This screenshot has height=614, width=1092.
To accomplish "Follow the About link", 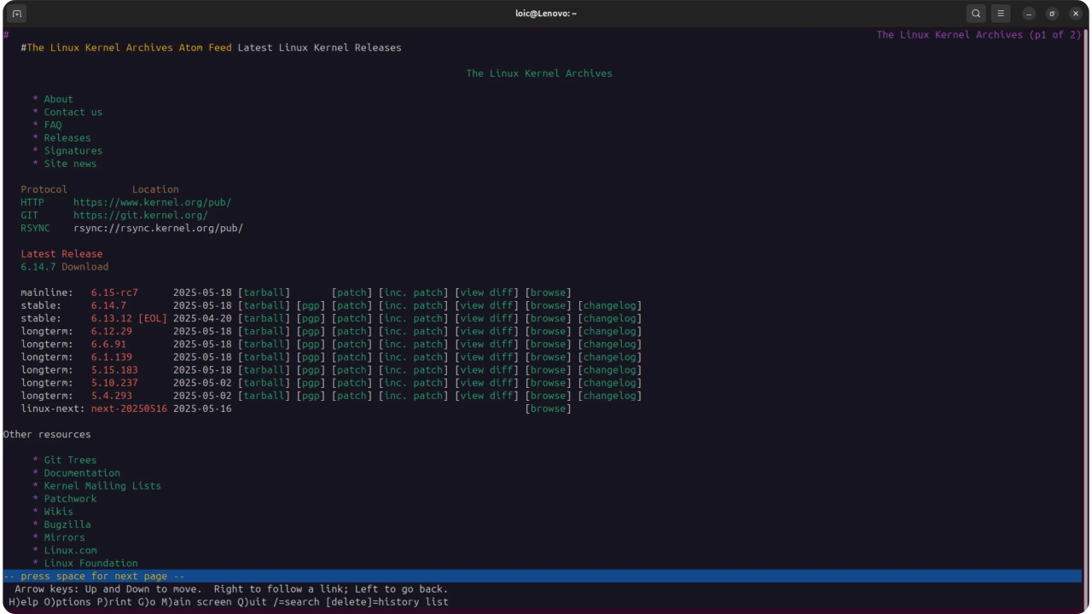I will 58,99.
